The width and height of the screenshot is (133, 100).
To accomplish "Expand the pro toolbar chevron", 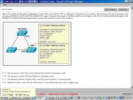I will 89,97.
